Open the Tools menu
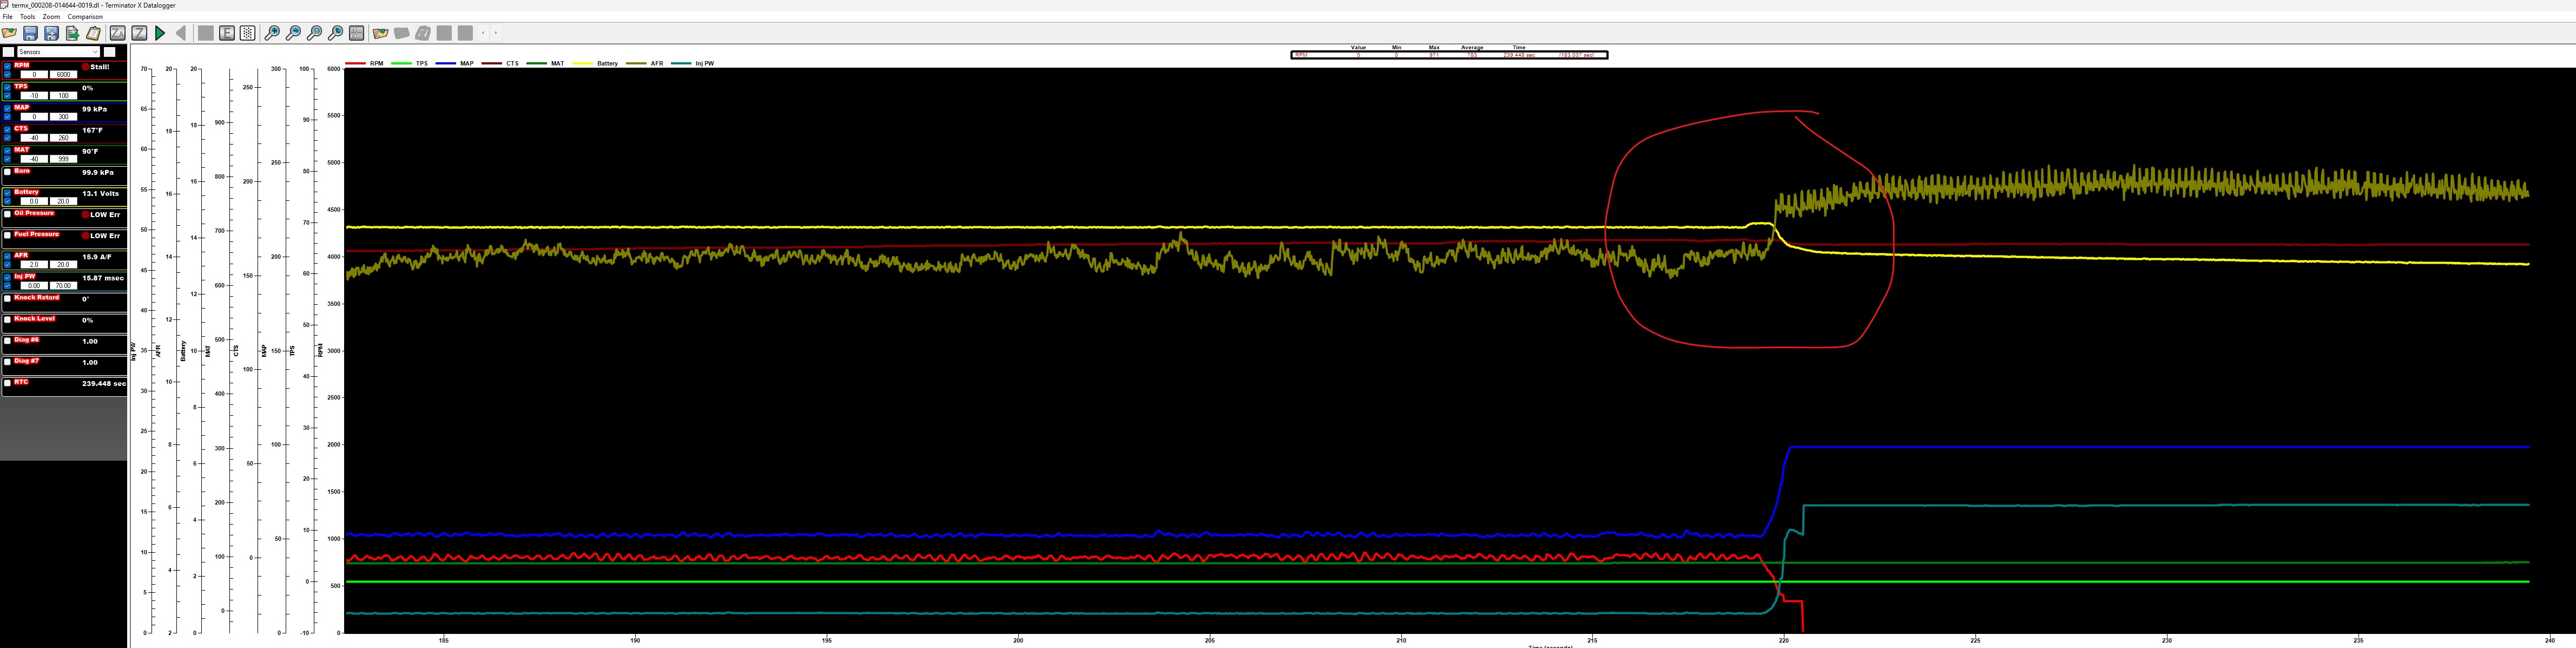Screen dimensions: 2576x648 [x=28, y=17]
